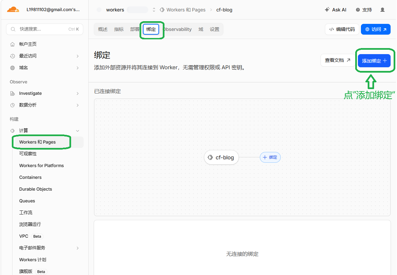This screenshot has width=397, height=275.
Task: Expand the 数据分析 chevron
Action: [x=78, y=105]
